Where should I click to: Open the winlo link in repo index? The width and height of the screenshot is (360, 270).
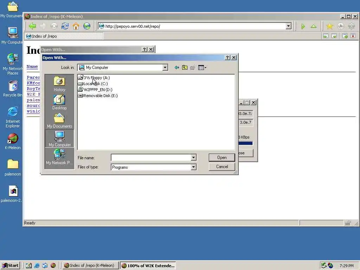(33, 111)
